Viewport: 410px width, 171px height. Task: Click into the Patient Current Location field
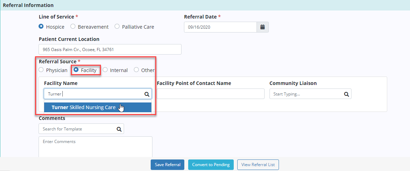(x=110, y=49)
